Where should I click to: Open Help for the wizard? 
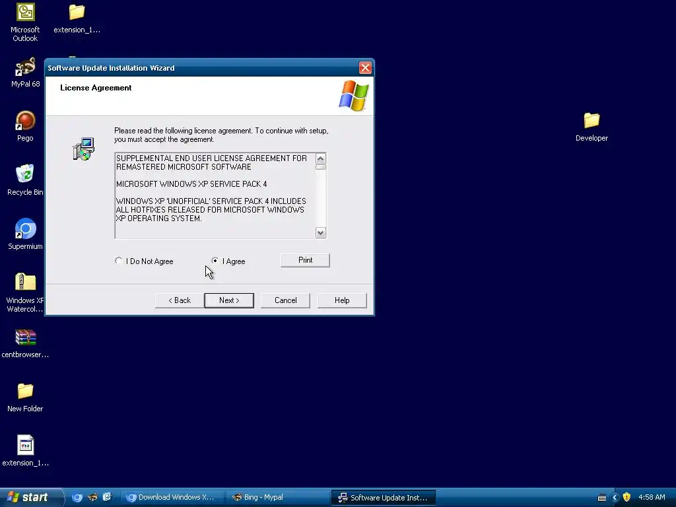342,300
